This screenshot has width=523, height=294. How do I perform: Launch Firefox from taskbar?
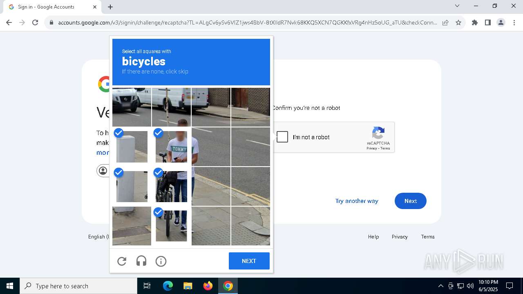(208, 286)
